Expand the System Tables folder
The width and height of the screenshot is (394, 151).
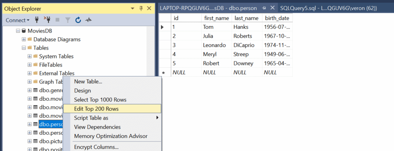pos(29,56)
